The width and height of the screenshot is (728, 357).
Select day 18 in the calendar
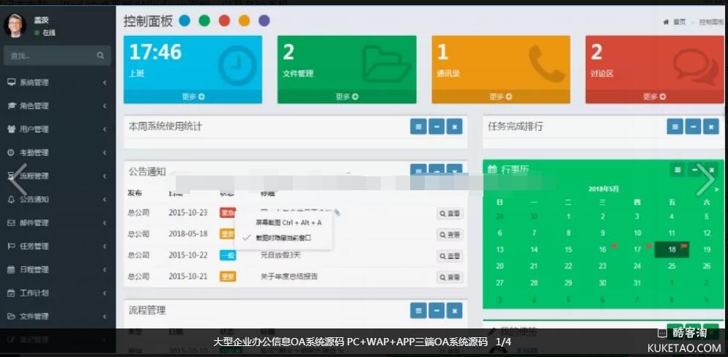672,249
